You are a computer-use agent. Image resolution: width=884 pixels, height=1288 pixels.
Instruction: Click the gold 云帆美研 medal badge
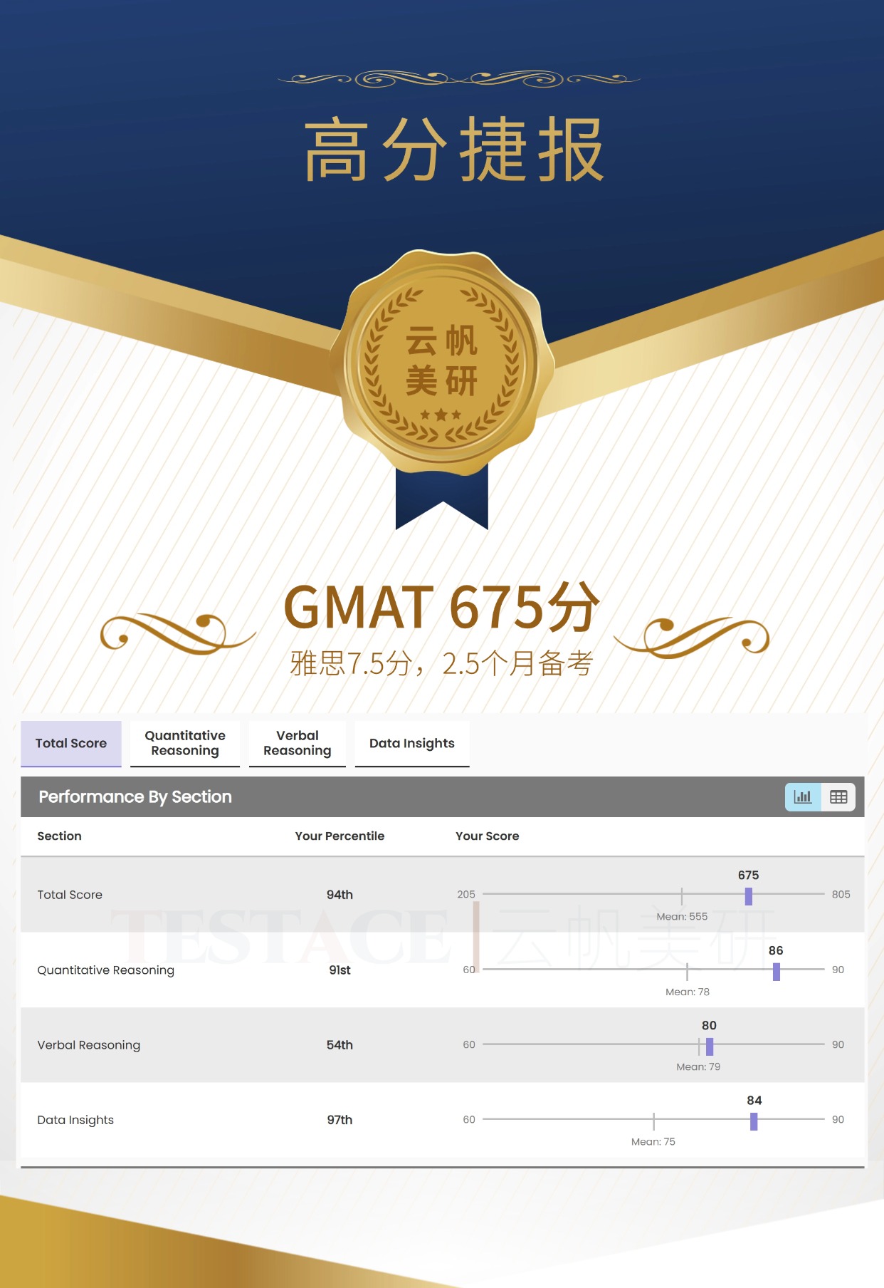point(442,362)
